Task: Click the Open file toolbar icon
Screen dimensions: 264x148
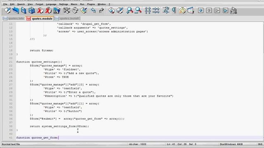Action: (x=16, y=11)
